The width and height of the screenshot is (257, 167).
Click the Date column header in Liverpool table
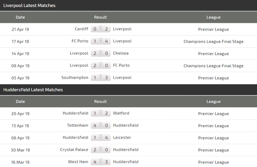tap(20, 17)
